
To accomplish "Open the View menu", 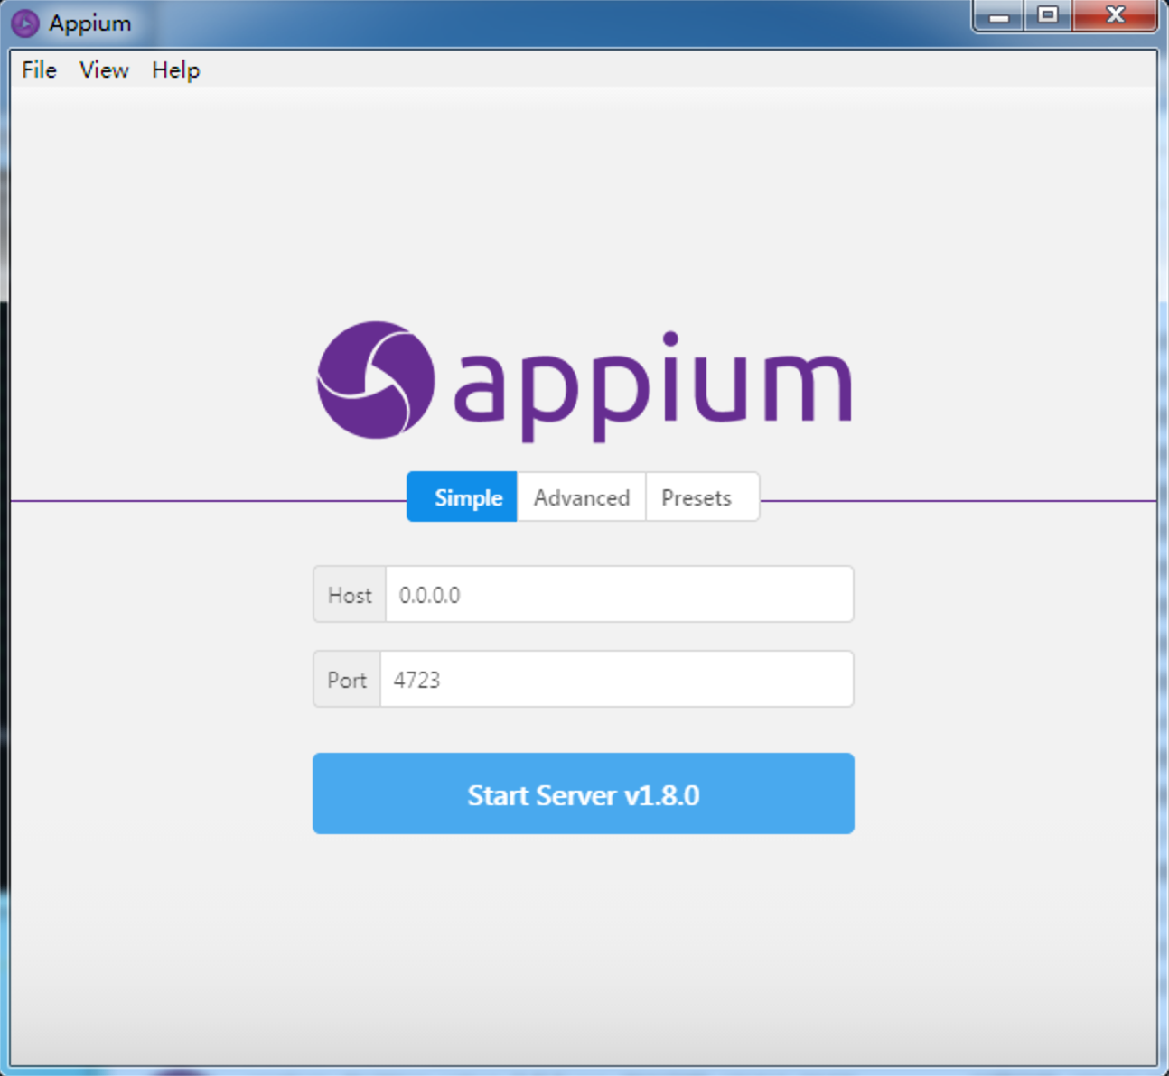I will [x=104, y=70].
